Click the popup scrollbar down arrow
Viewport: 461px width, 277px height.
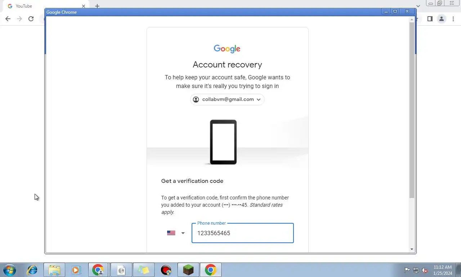tap(412, 249)
